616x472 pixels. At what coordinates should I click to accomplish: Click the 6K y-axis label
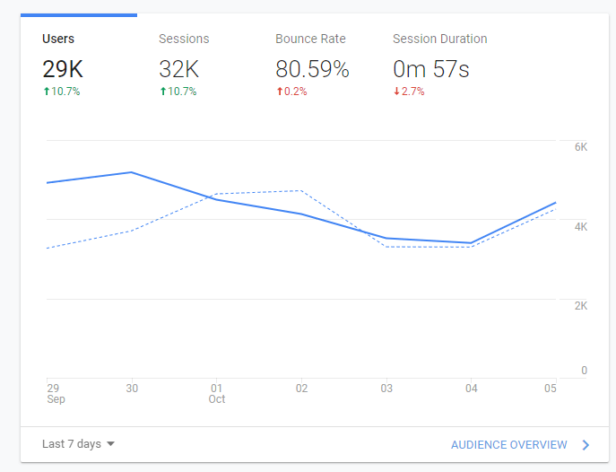(580, 146)
